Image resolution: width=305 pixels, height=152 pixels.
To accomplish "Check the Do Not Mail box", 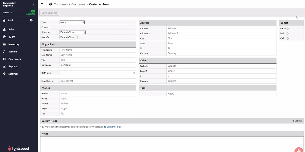I will [288, 33].
